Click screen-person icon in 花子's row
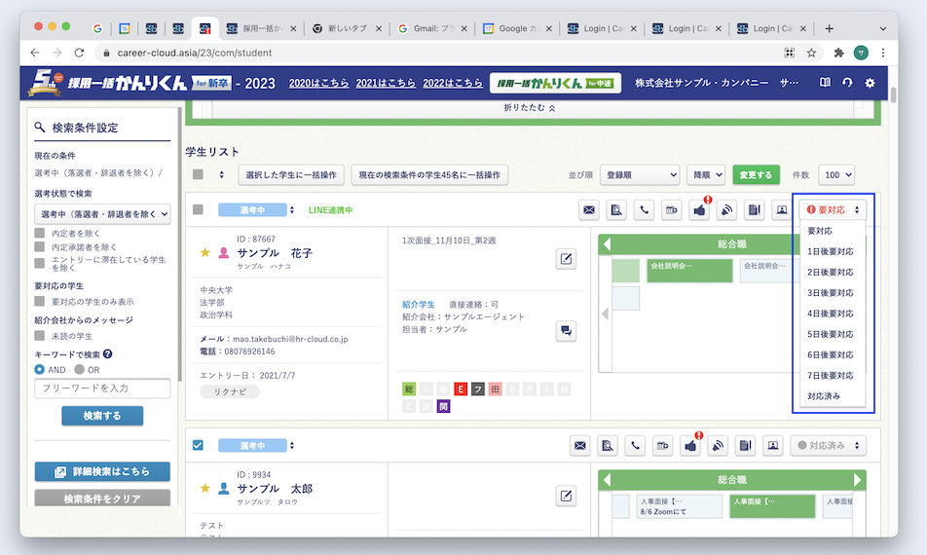Screen dimensions: 927x555 pos(782,209)
